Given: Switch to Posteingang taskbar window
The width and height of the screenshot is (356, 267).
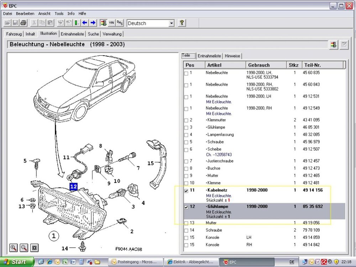Looking at the screenshot, I should point(136,262).
